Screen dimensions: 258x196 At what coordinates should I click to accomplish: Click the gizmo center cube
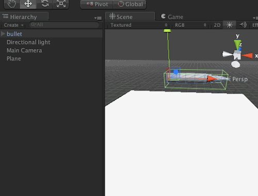pos(237,55)
